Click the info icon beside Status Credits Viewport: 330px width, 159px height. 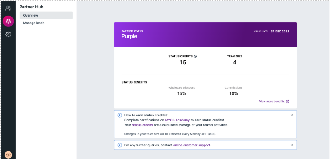click(195, 56)
